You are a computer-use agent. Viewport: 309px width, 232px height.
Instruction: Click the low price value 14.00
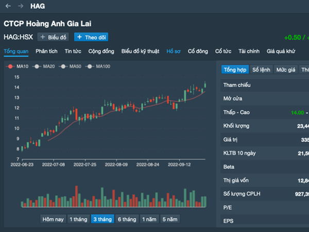tap(297, 112)
